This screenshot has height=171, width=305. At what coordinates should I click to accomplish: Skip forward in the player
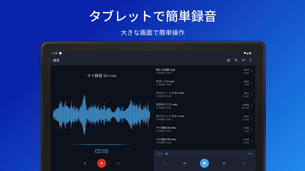click(x=224, y=163)
